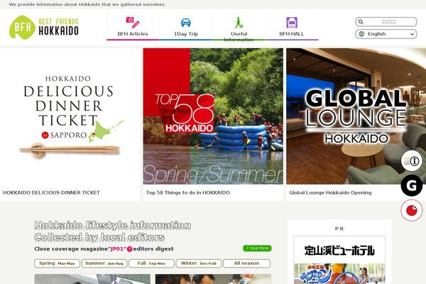Image resolution: width=426 pixels, height=284 pixels.
Task: Click the black G circle button
Action: point(412,185)
